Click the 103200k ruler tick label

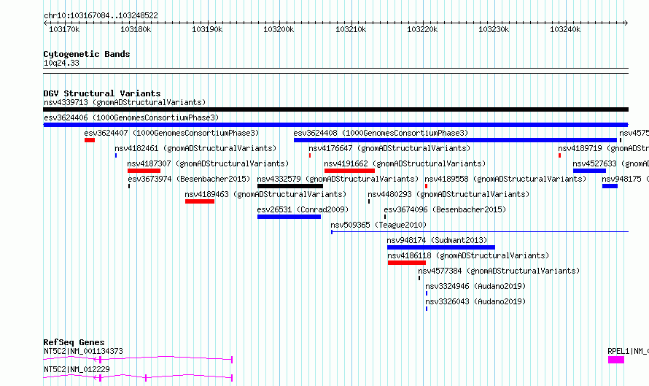click(279, 29)
